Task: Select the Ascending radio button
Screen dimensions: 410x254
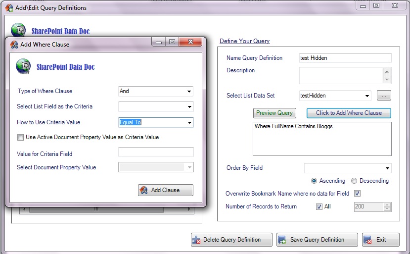Action: point(314,181)
